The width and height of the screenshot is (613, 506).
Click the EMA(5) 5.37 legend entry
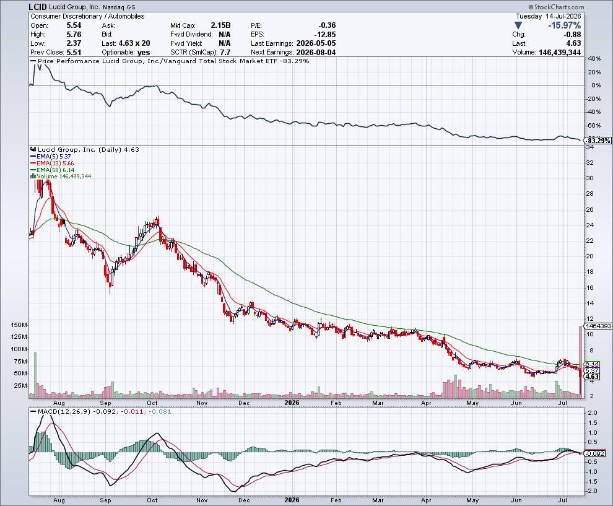(51, 157)
